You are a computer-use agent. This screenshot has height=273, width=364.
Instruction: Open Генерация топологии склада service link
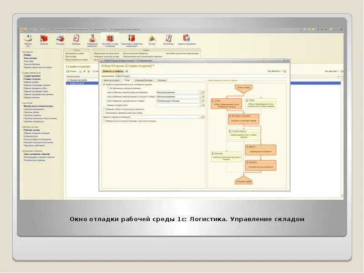tap(106, 56)
